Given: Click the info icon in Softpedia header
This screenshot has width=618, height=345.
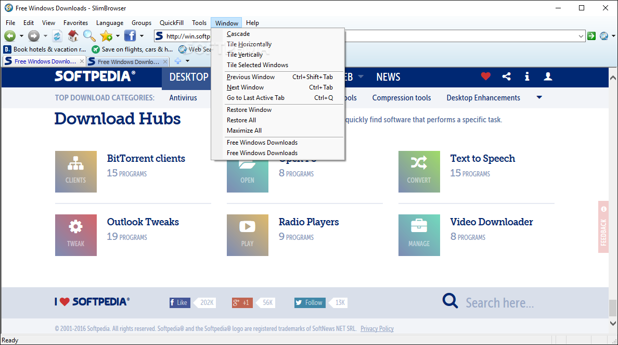Looking at the screenshot, I should click(x=527, y=76).
